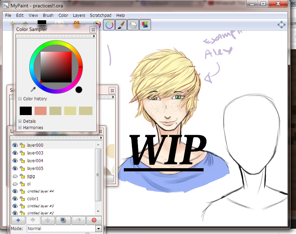This screenshot has height=234, width=296.
Task: Move selected layer up
Action: pos(33,220)
